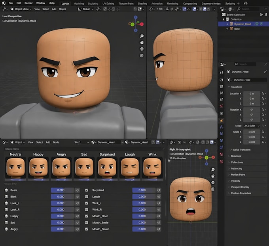269x246 pixels.
Task: Open the Global transform orientation dropdown
Action: (85, 9)
